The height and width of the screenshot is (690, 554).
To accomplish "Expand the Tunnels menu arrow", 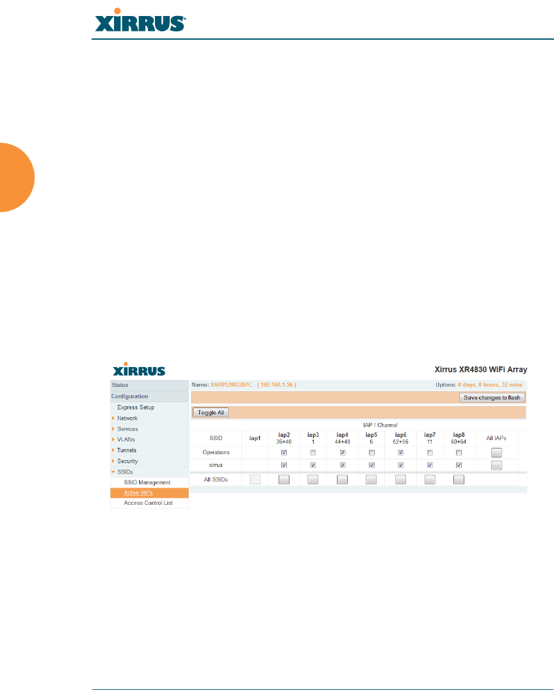I will tap(113, 450).
